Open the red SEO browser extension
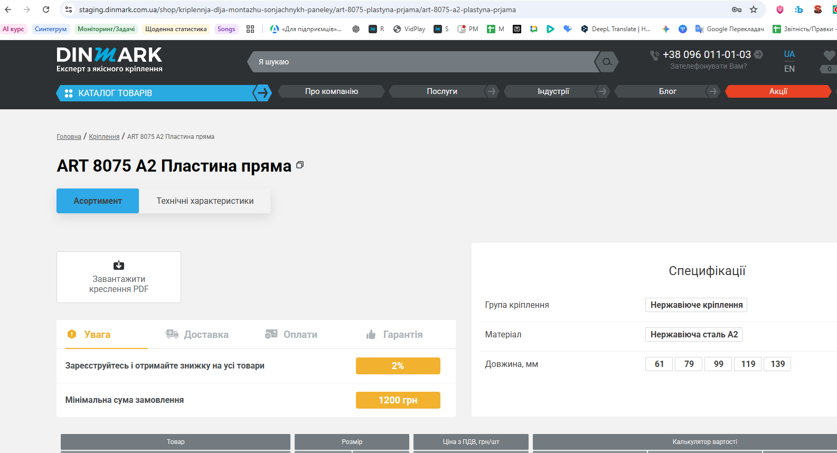The height and width of the screenshot is (453, 837). (817, 10)
